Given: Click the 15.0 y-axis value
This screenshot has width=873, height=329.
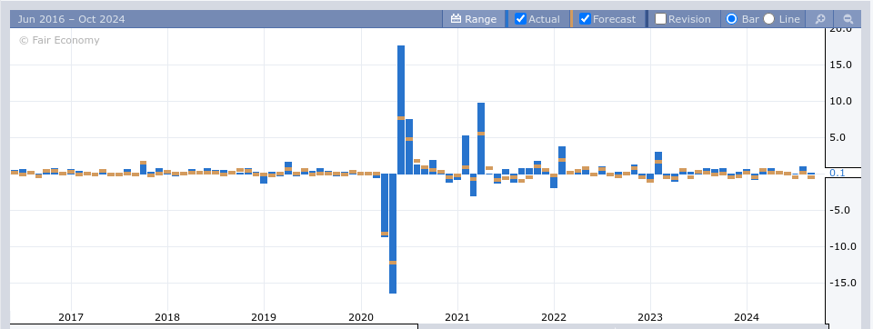Looking at the screenshot, I should pos(840,65).
